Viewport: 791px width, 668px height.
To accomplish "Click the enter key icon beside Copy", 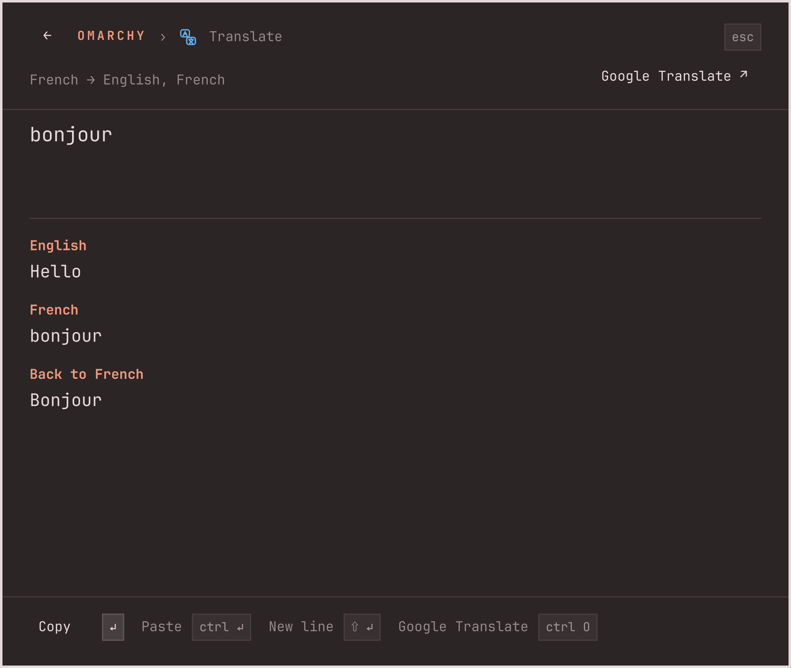I will click(x=113, y=627).
